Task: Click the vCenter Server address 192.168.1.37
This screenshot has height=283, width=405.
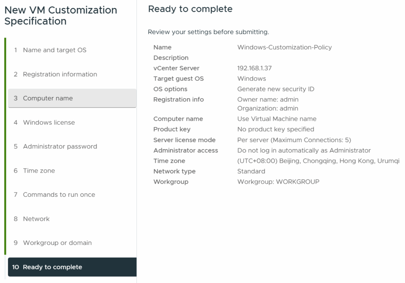Action: tap(254, 68)
